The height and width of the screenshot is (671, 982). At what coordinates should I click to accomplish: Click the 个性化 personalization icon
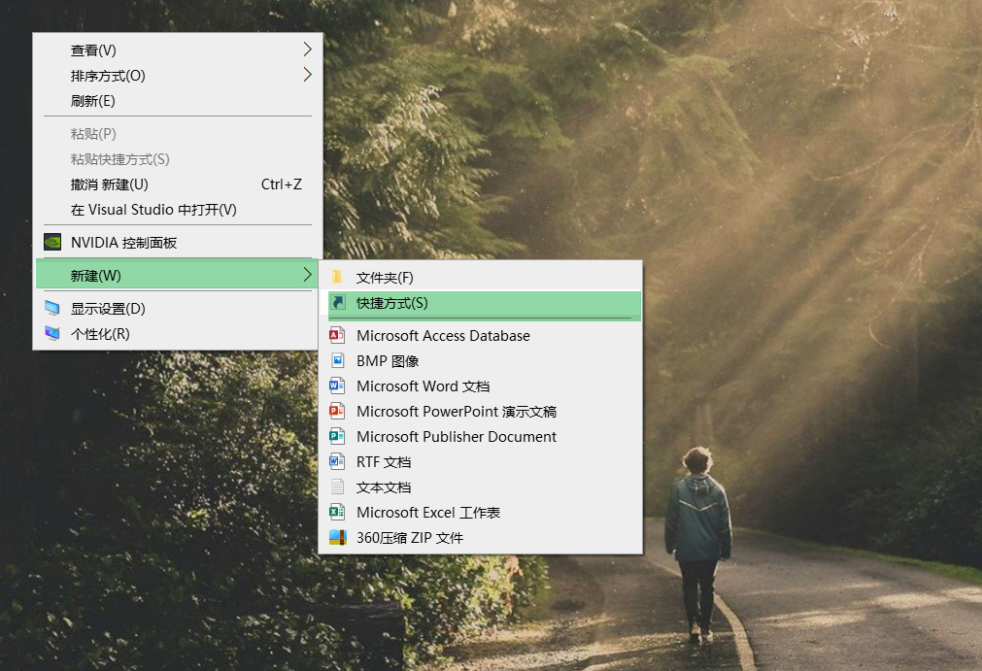click(51, 332)
